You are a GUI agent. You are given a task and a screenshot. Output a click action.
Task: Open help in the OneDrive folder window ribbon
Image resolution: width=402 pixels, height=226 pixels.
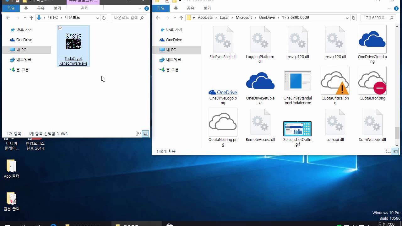[x=397, y=8]
